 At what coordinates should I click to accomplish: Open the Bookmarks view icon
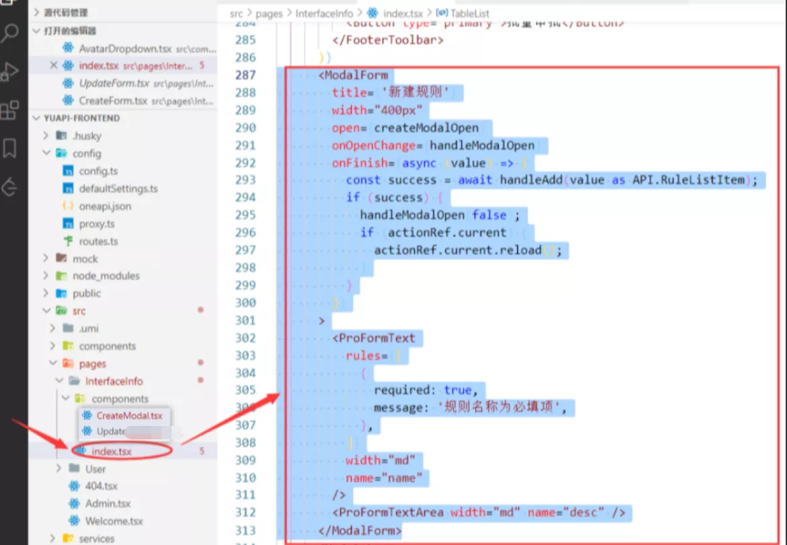[x=9, y=149]
